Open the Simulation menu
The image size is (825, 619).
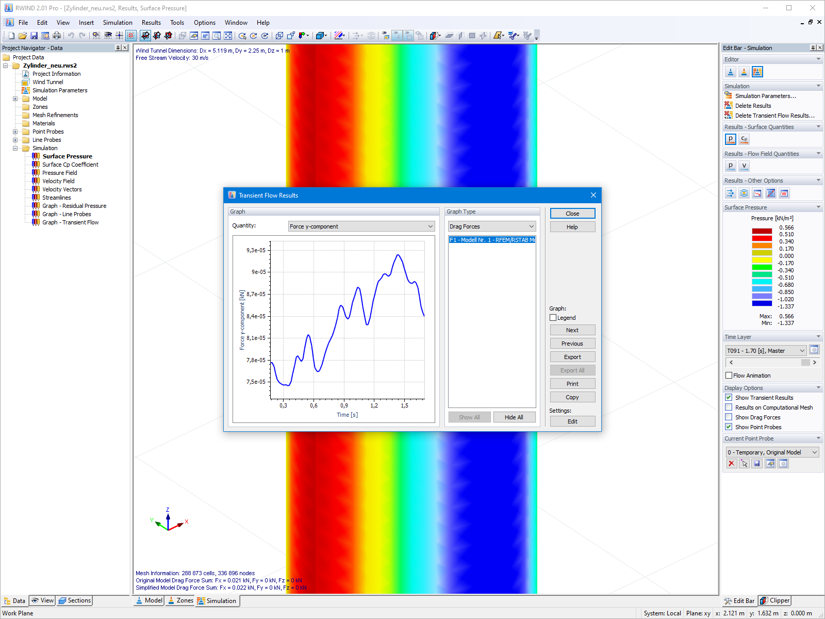coord(118,23)
